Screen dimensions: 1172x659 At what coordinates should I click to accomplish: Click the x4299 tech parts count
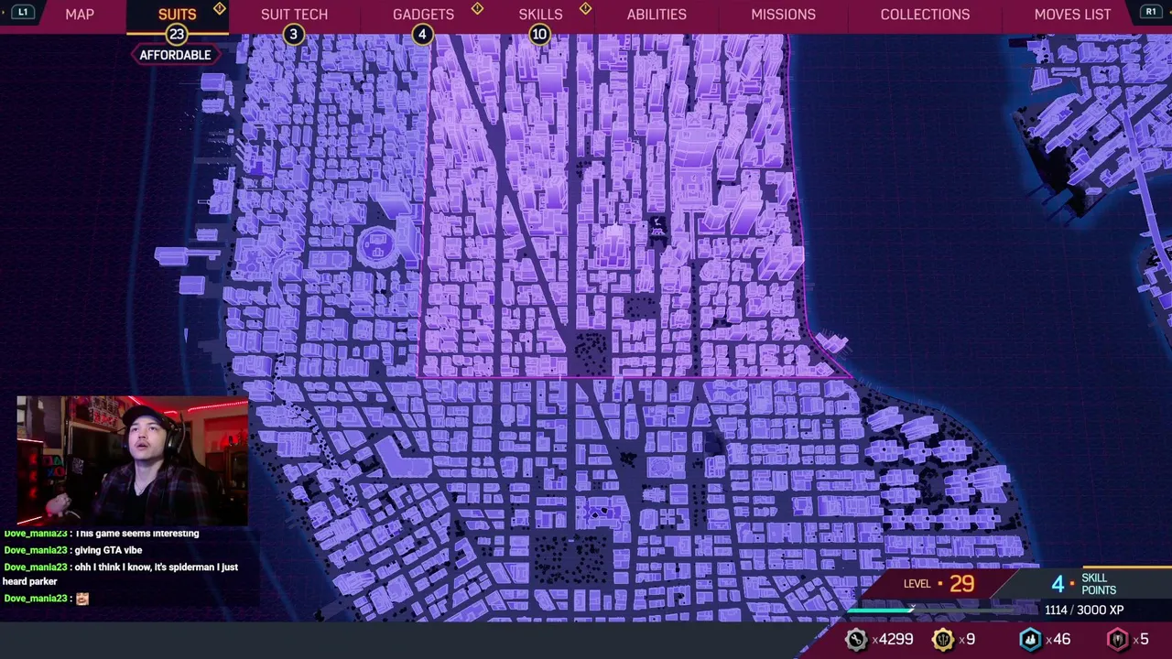893,640
